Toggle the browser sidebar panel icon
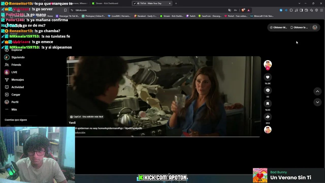 click(x=301, y=10)
